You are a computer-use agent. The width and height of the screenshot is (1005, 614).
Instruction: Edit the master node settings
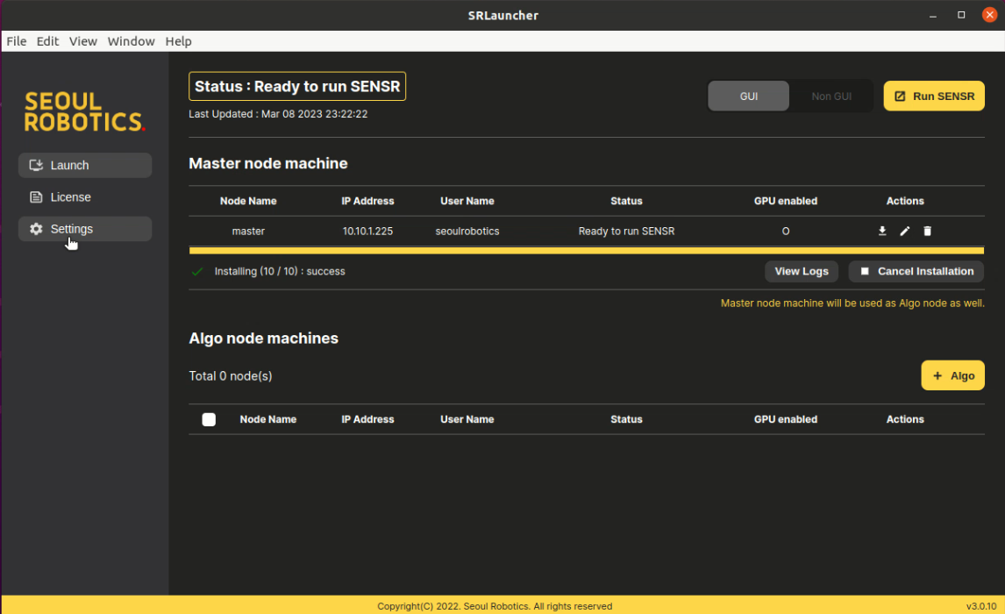click(x=905, y=231)
